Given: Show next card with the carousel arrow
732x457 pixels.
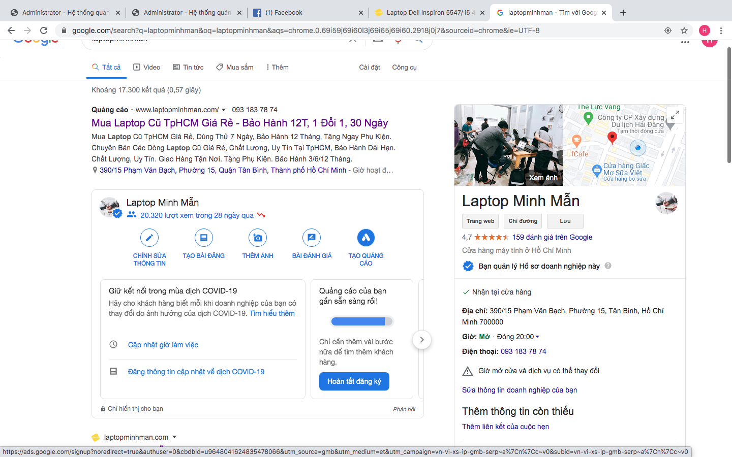Looking at the screenshot, I should click(x=422, y=340).
